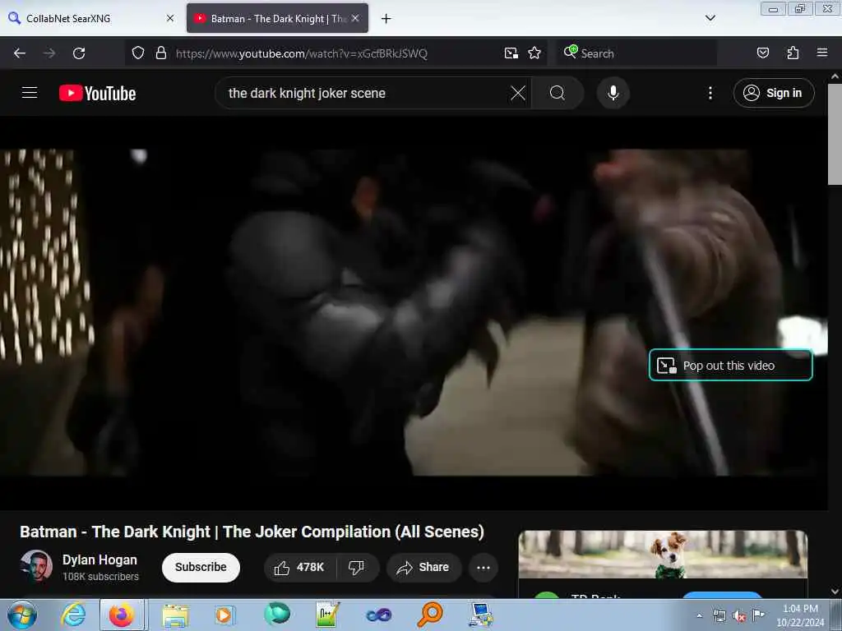The image size is (842, 631).
Task: Open a new browser tab
Action: point(386,19)
